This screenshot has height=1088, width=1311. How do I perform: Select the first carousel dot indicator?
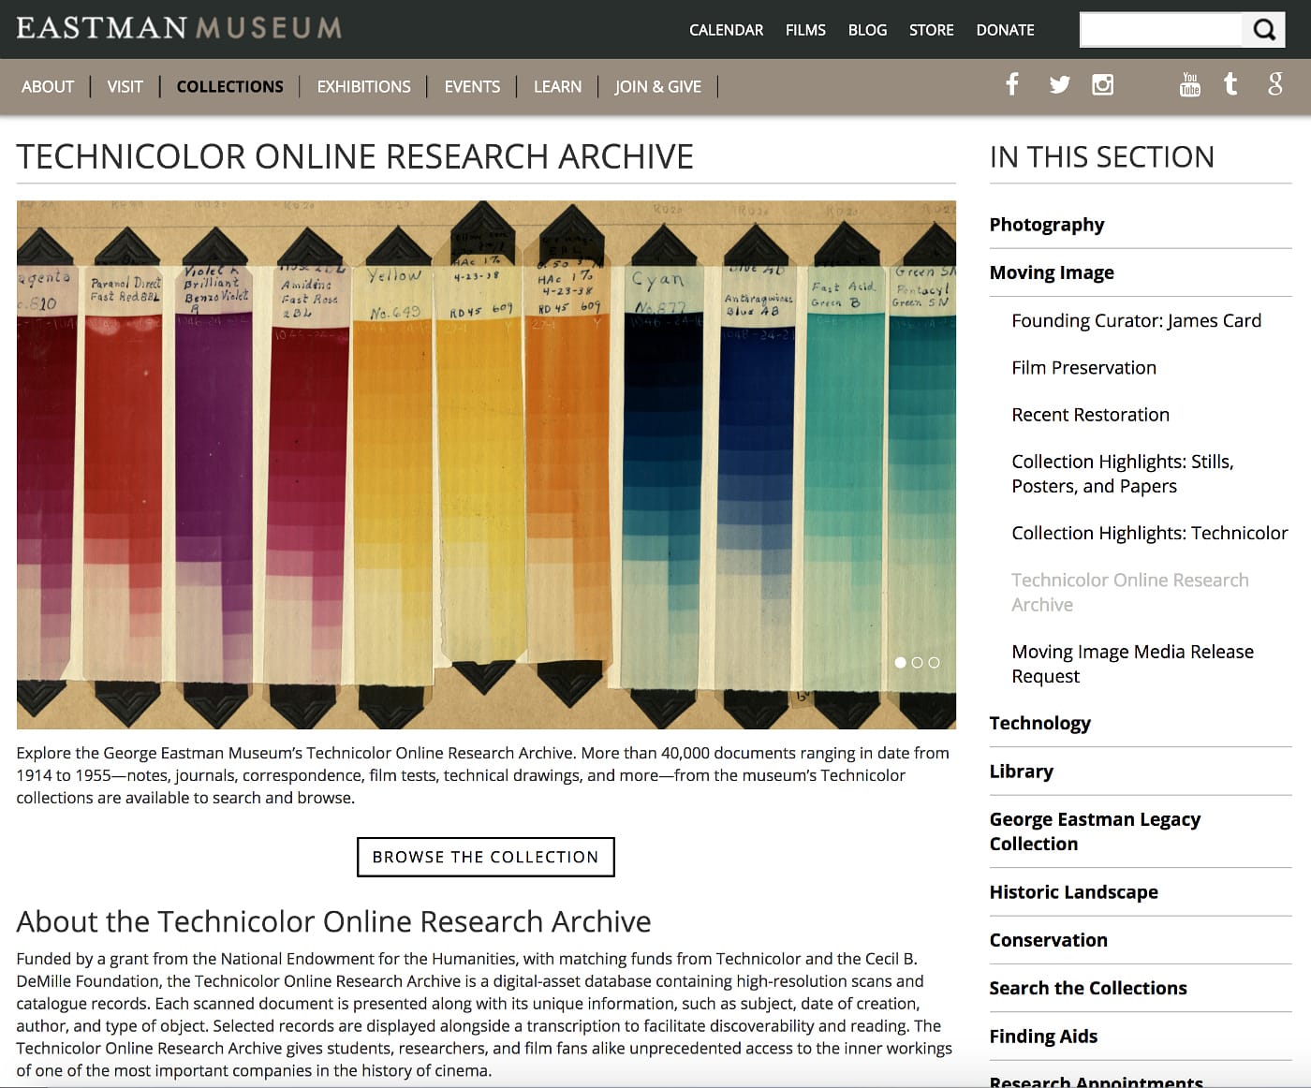(x=902, y=663)
